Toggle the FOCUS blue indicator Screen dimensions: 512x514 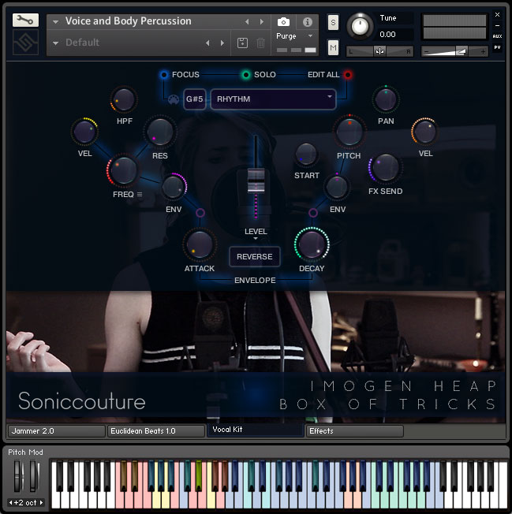tap(164, 75)
